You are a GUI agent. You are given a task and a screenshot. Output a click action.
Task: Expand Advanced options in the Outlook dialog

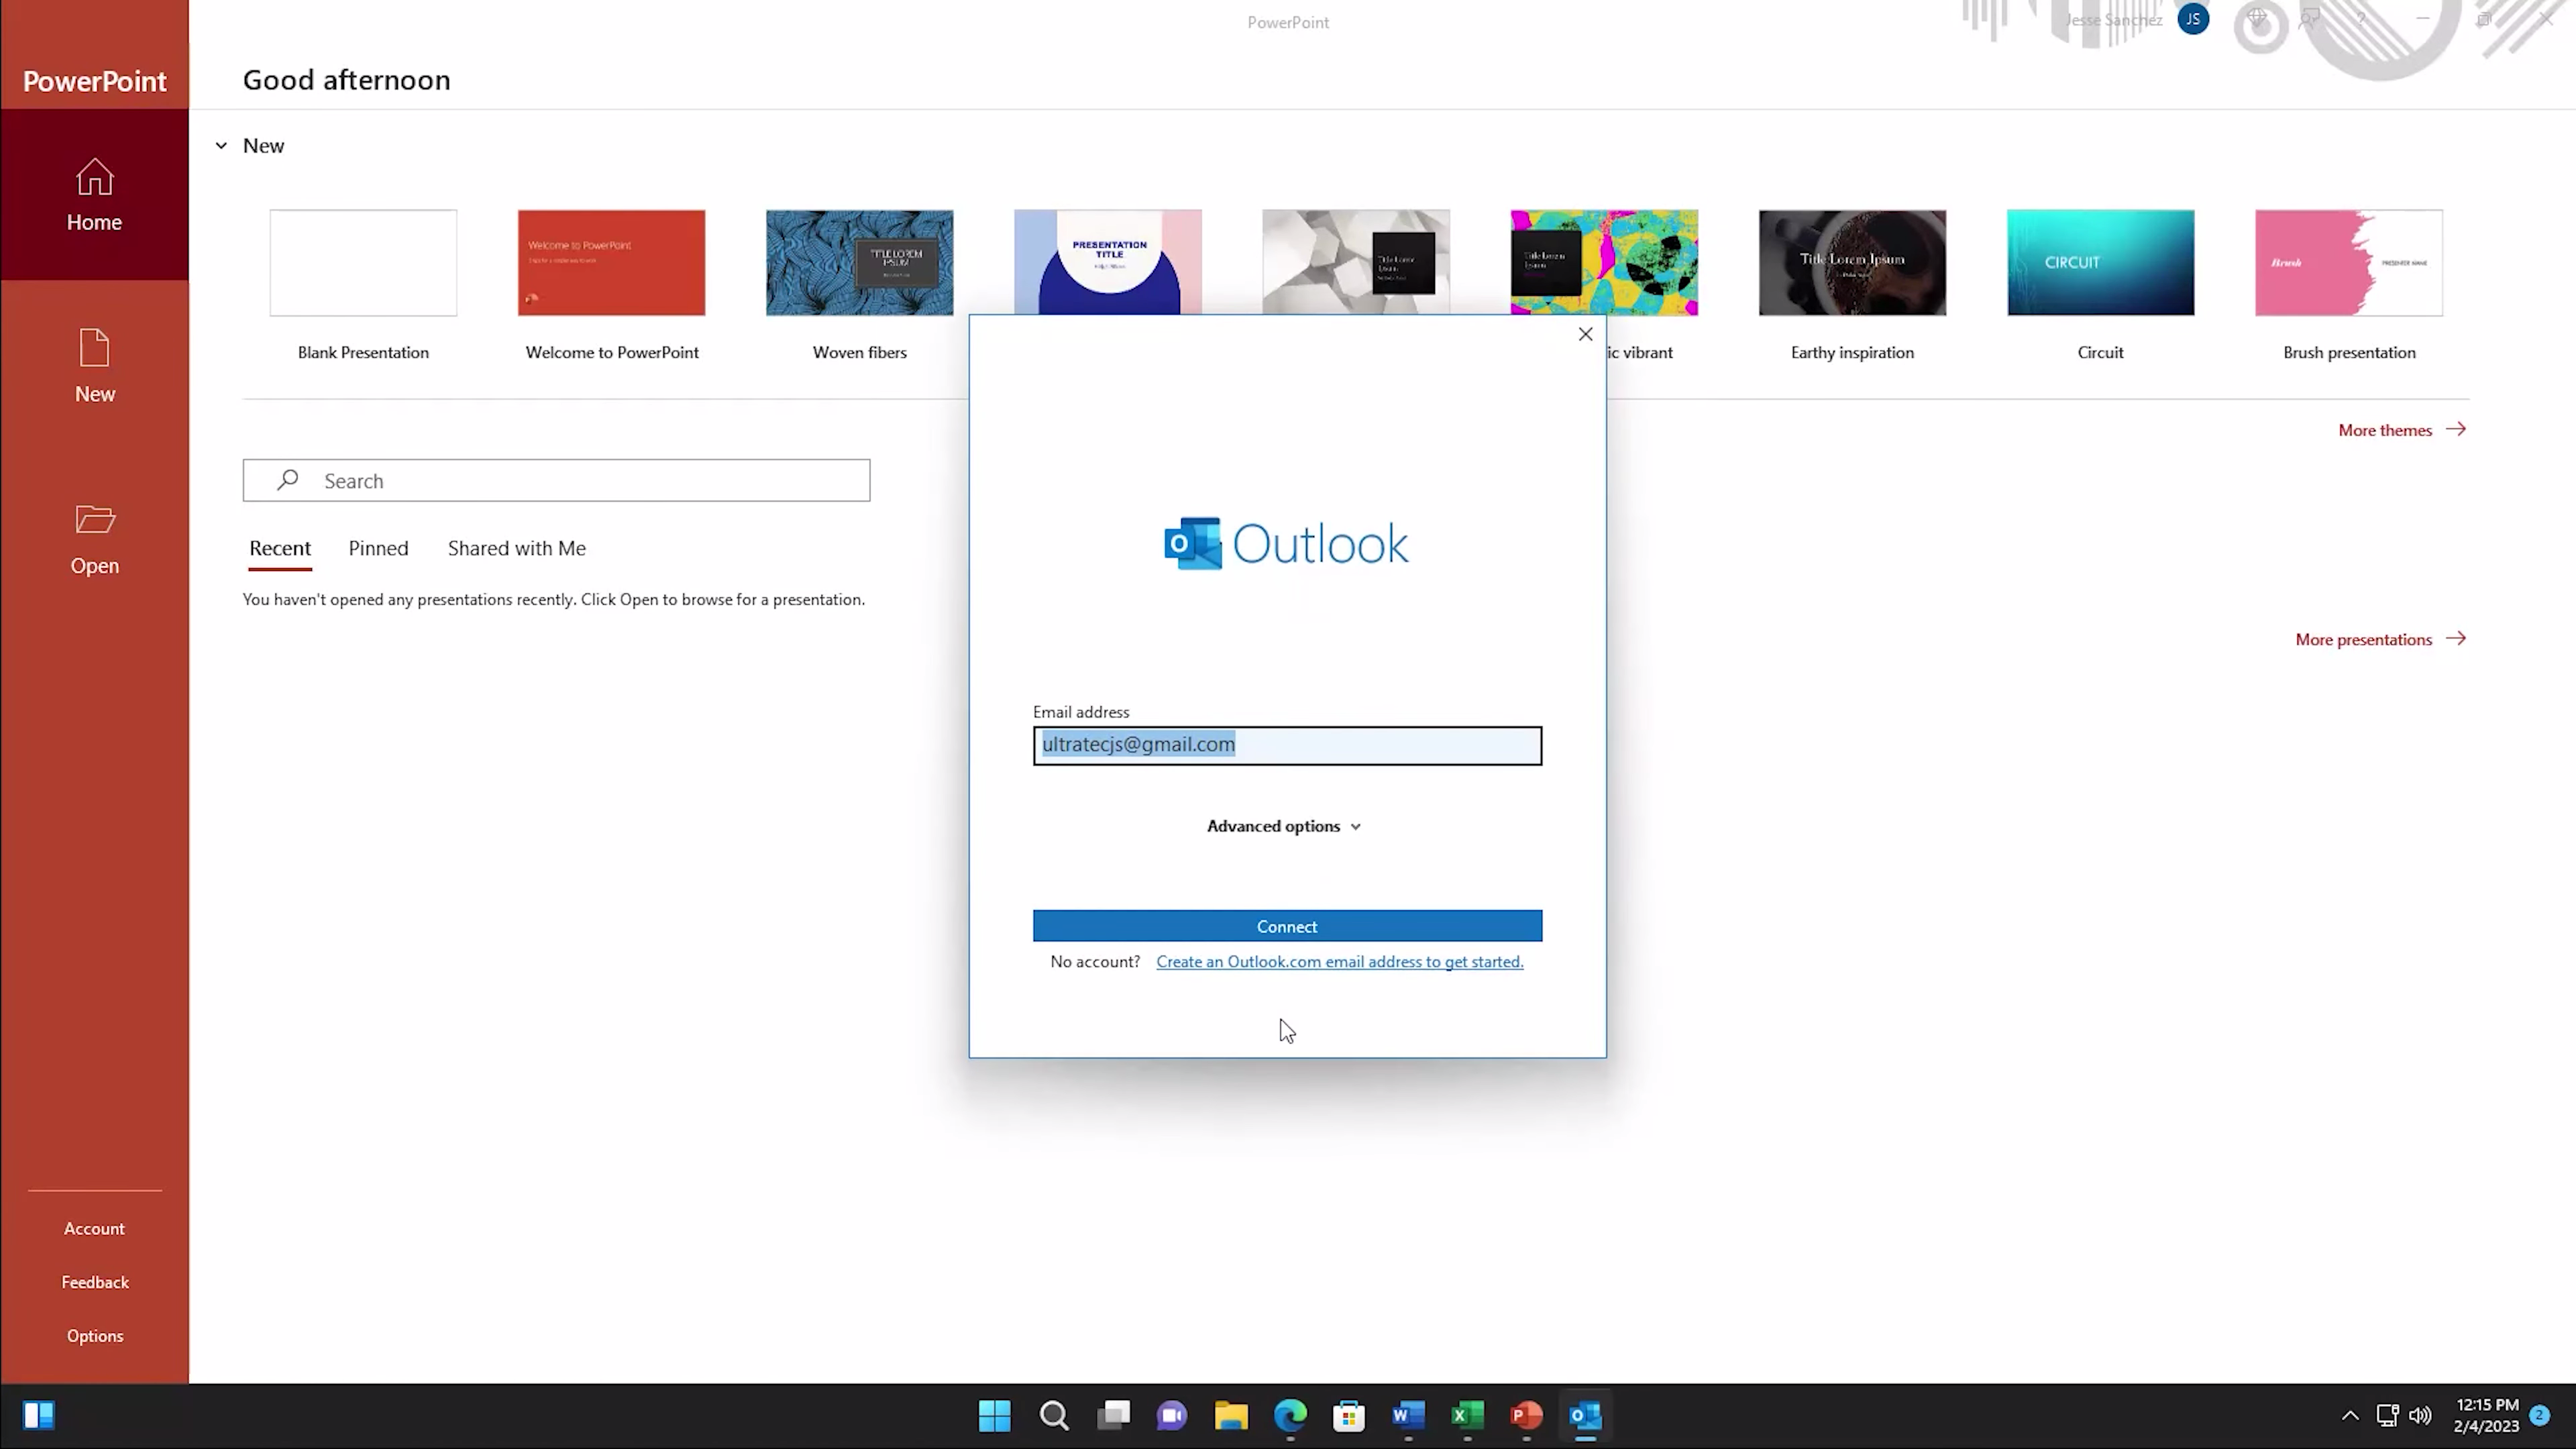click(x=1284, y=826)
